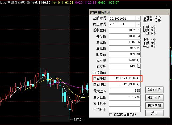Click the jzgu(日线.前复权) chart title
Image resolution: width=172 pixels, height=125 pixels.
pyautogui.click(x=12, y=3)
